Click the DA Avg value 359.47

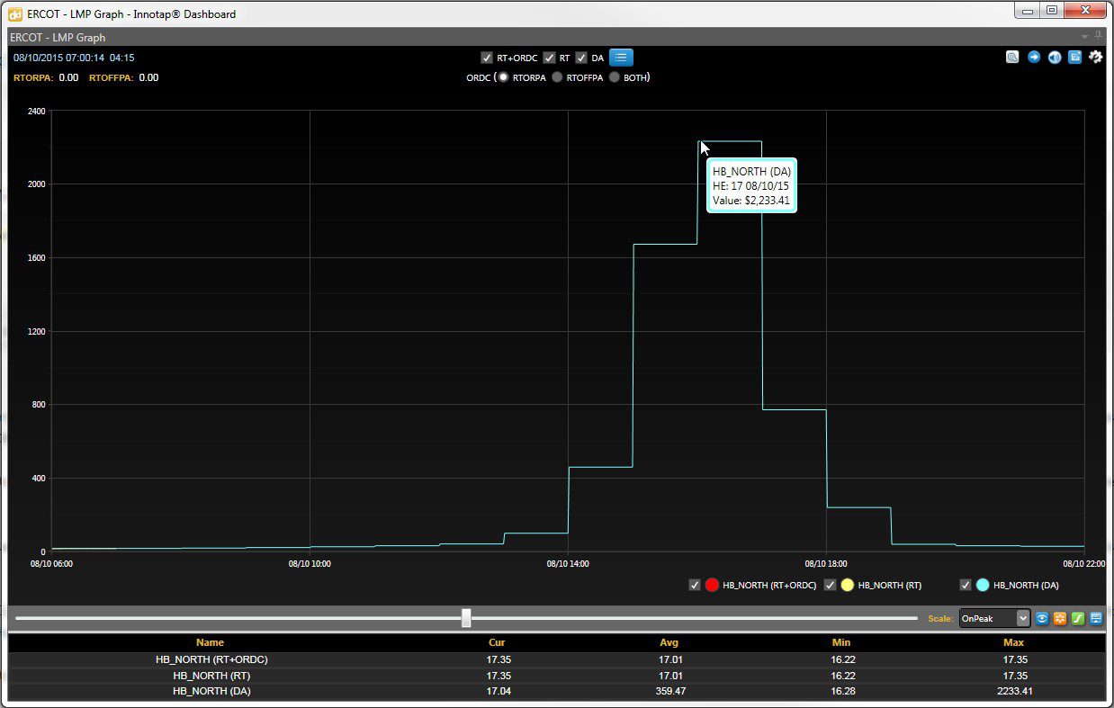(x=669, y=692)
